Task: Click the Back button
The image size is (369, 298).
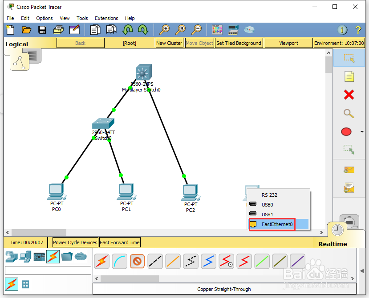Action: tap(81, 43)
